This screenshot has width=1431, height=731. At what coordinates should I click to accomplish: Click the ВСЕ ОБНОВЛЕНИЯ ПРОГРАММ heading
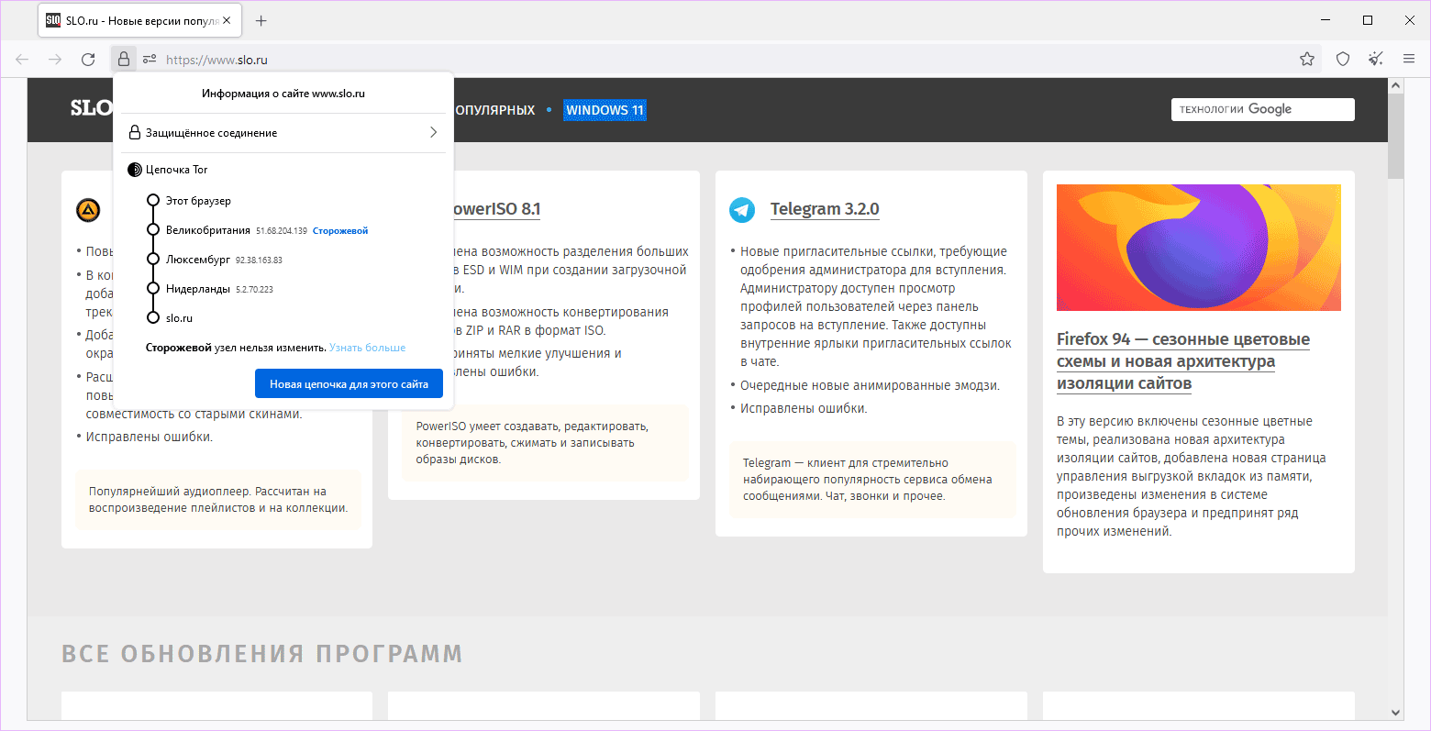point(262,654)
